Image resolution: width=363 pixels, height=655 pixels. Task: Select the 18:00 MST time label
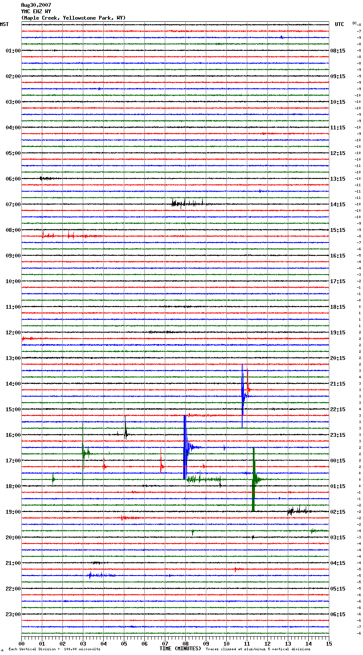point(13,486)
